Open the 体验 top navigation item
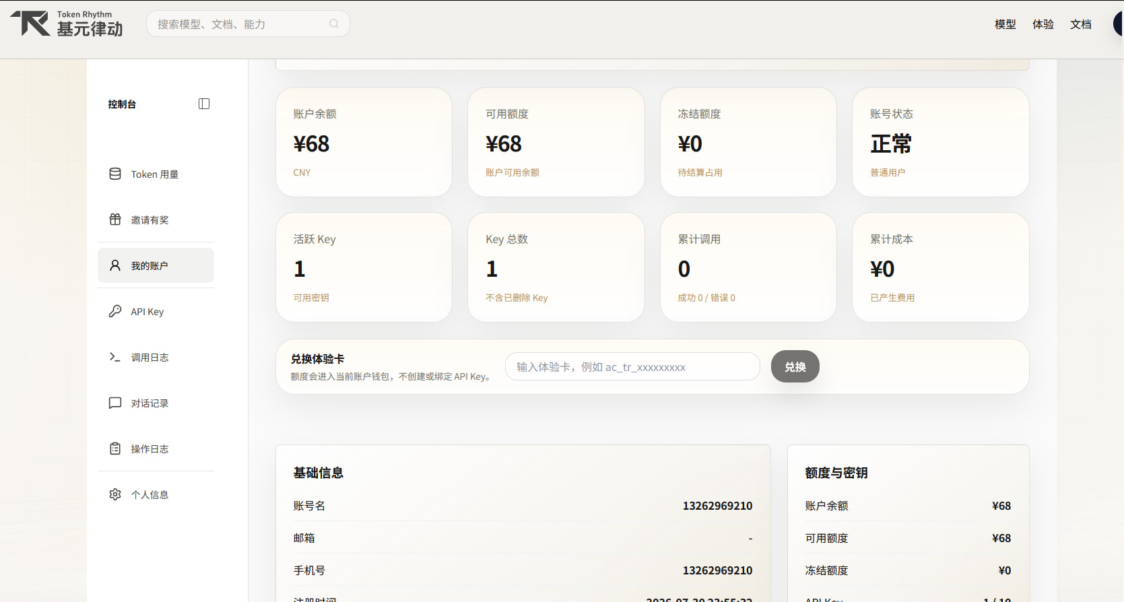 tap(1043, 24)
